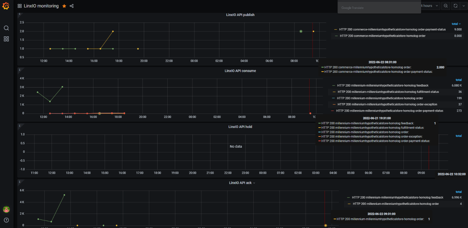Open the LinxIO API ack panel title
Screen dimensions: 468x228
click(x=240, y=183)
